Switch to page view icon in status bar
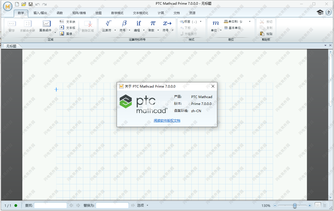Screen dimensions: 334x211 point(318,205)
